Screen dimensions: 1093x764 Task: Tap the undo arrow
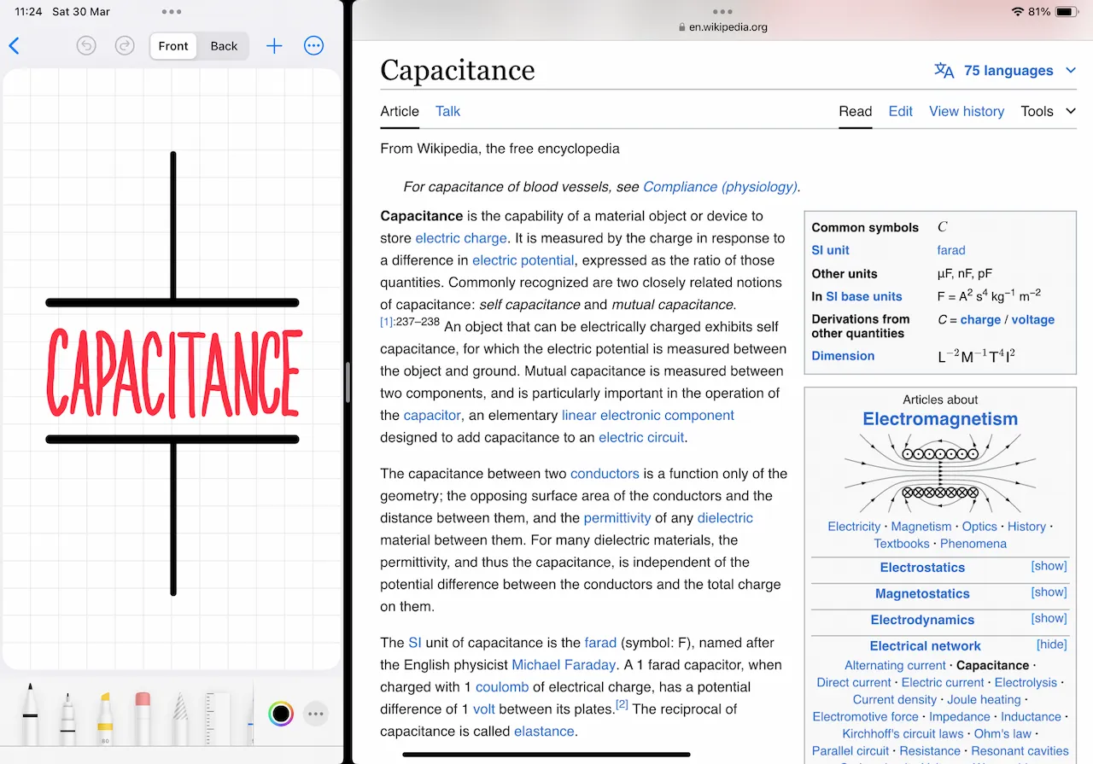click(85, 45)
